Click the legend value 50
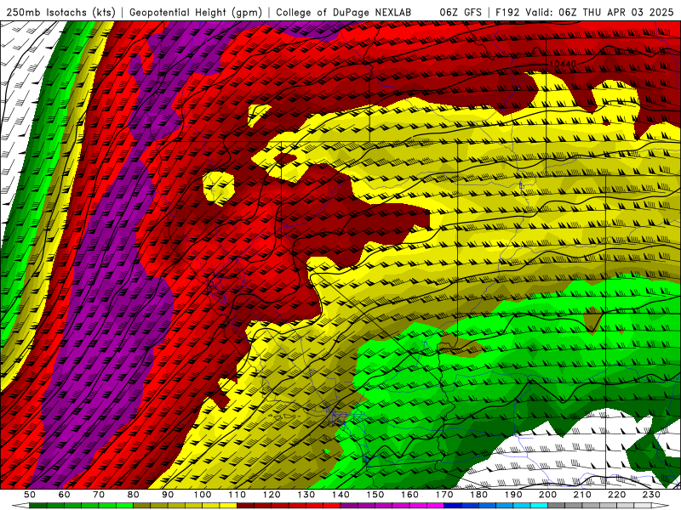Viewport: 681px width, 510px height. 30,495
